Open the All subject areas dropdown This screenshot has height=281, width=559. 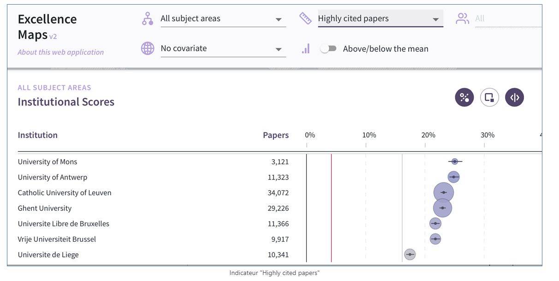(x=223, y=19)
